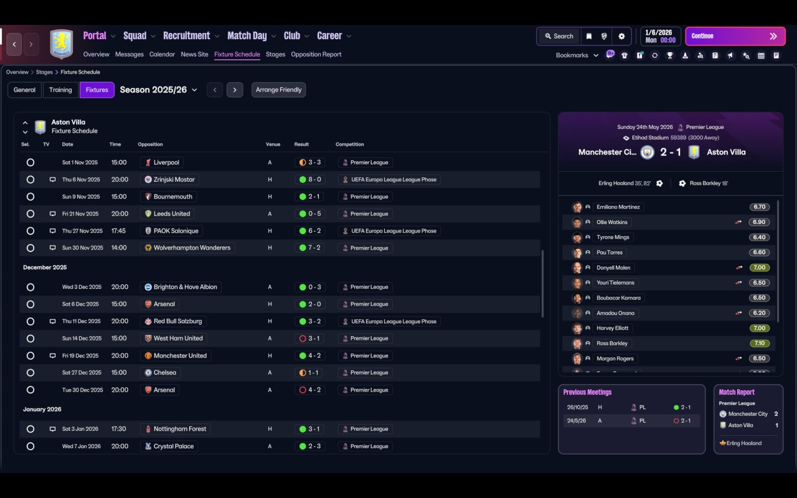Image resolution: width=797 pixels, height=498 pixels.
Task: Click the calendar bookmark icon
Action: tap(761, 55)
